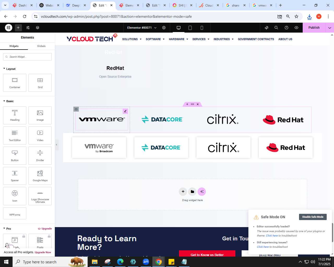Open SOFTWARE menu dropdown
This screenshot has height=267, width=334.
(x=155, y=39)
